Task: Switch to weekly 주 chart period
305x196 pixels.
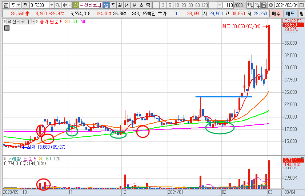Action: pos(113,5)
